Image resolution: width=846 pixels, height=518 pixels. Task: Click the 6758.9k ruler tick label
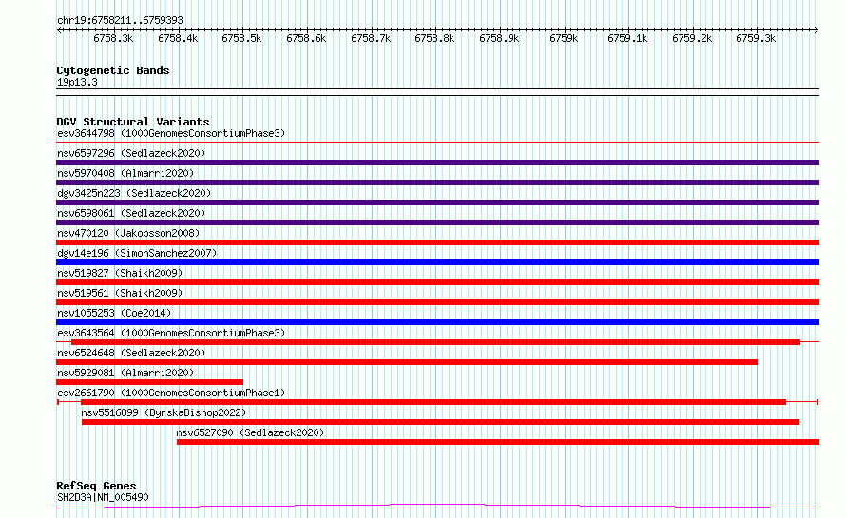click(499, 38)
